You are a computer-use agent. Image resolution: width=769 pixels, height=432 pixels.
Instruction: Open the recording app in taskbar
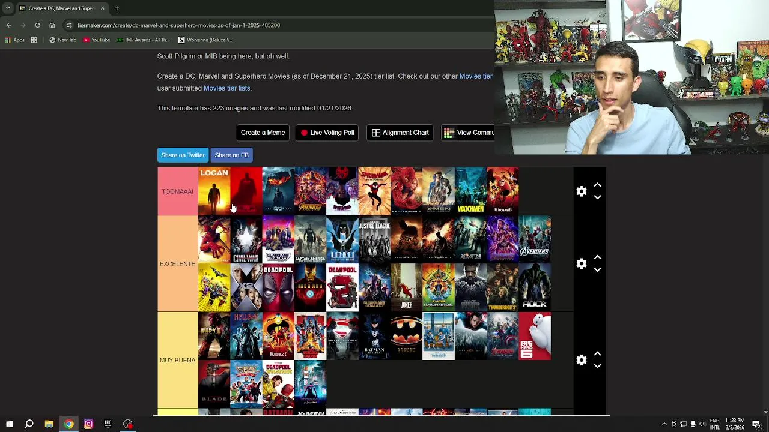click(128, 424)
